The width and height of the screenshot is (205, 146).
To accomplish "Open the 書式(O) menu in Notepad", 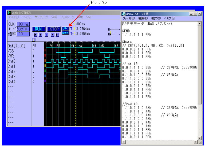I will 156,18.
